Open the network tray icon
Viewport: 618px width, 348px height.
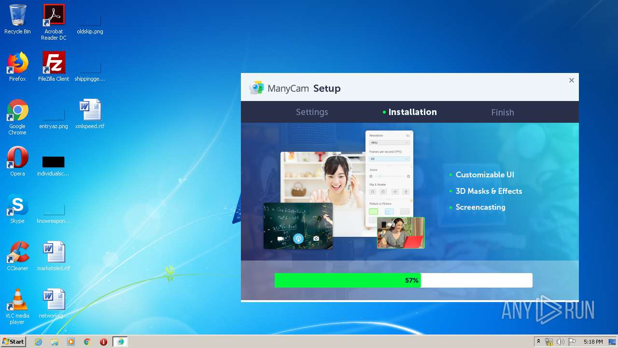click(x=549, y=342)
